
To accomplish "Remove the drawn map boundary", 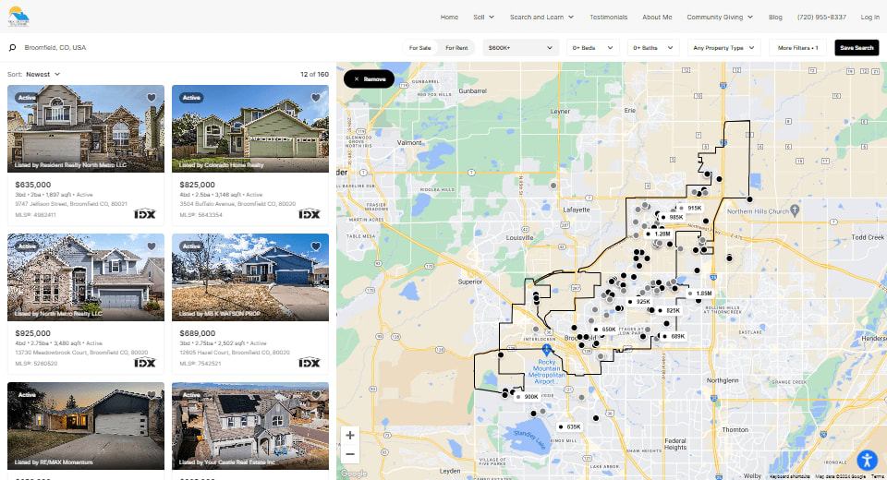I will [x=369, y=79].
